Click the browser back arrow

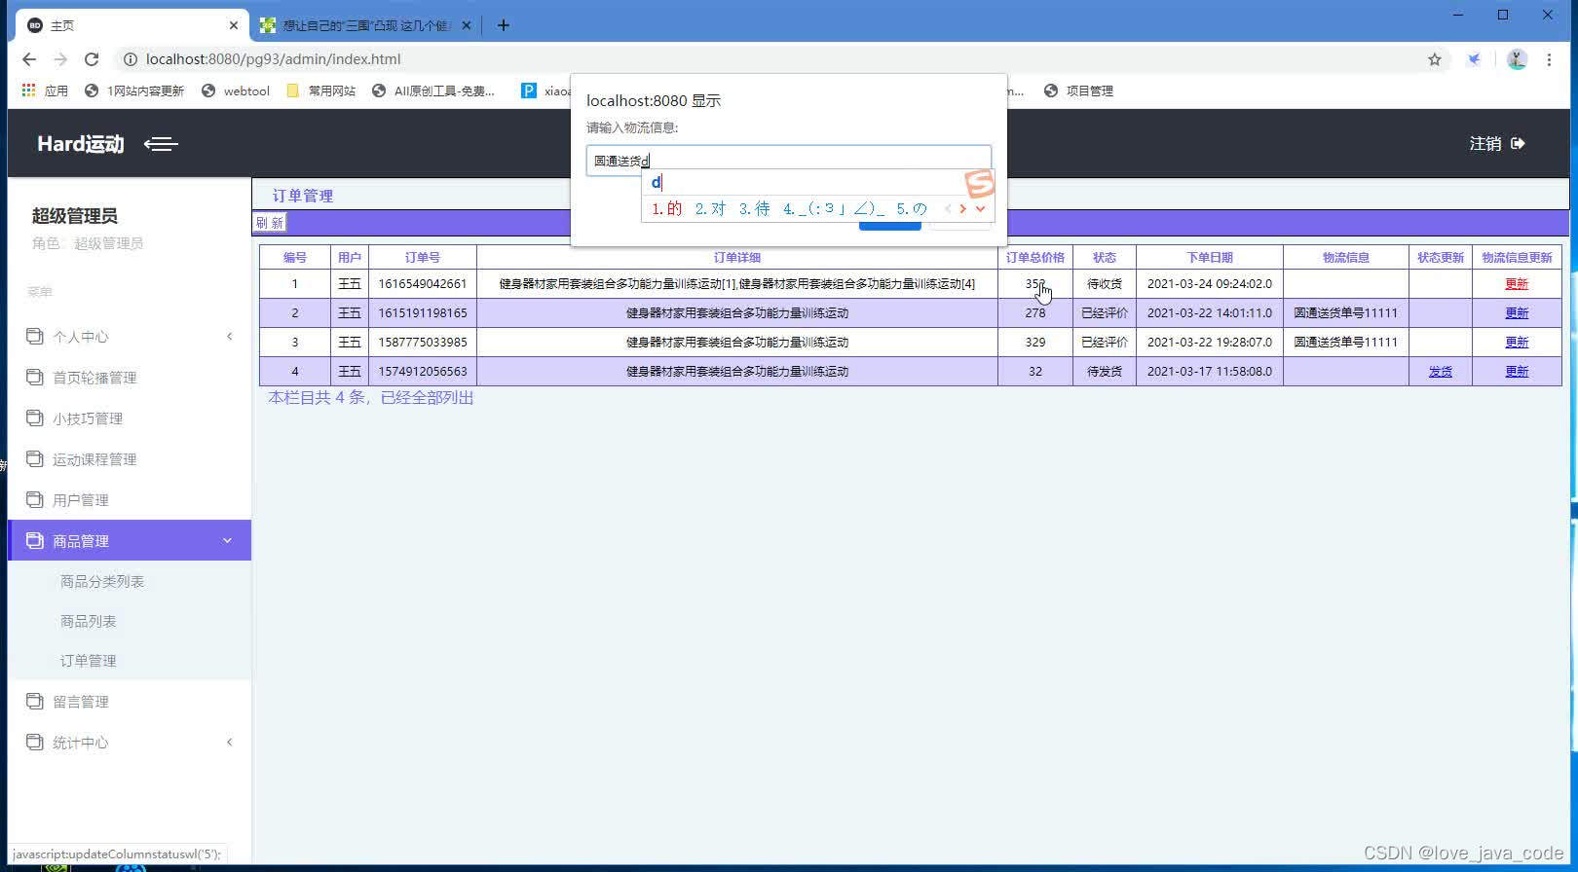click(29, 59)
